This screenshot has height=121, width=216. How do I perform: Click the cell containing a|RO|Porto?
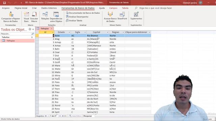pos(98,106)
